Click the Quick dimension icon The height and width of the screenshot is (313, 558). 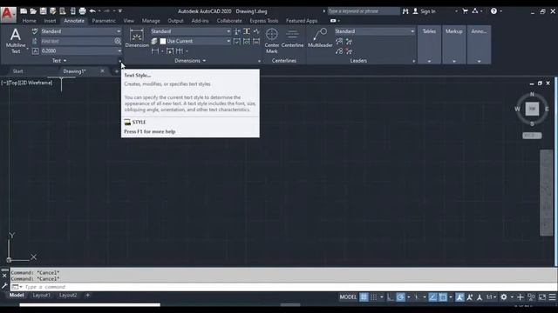[170, 51]
